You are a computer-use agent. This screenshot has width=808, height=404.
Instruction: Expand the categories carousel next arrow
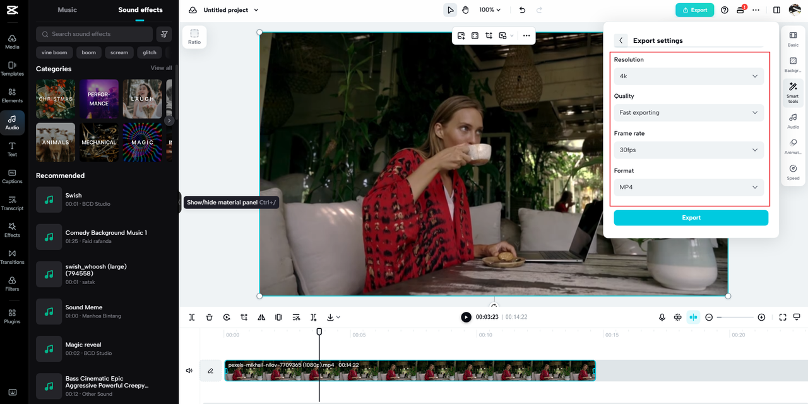(169, 121)
